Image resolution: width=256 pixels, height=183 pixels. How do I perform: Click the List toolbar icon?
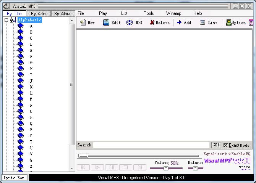(x=203, y=22)
